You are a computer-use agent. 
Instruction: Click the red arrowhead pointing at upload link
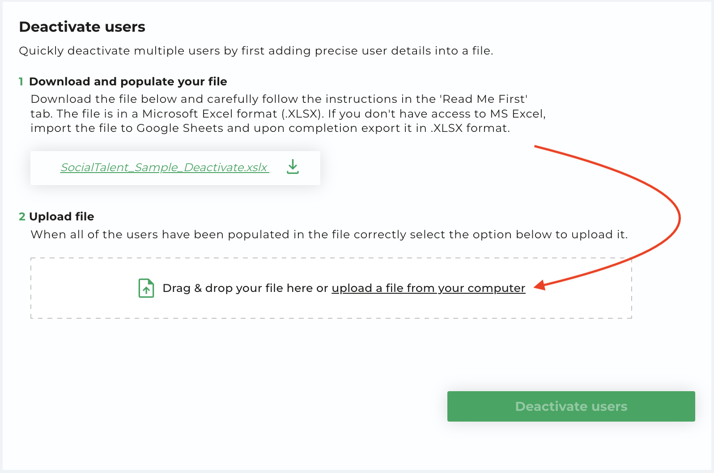pyautogui.click(x=540, y=285)
